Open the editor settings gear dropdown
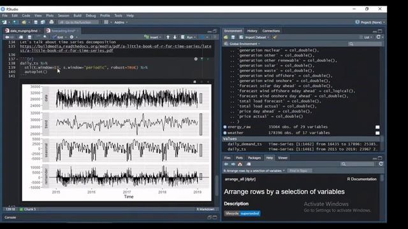 73,38
